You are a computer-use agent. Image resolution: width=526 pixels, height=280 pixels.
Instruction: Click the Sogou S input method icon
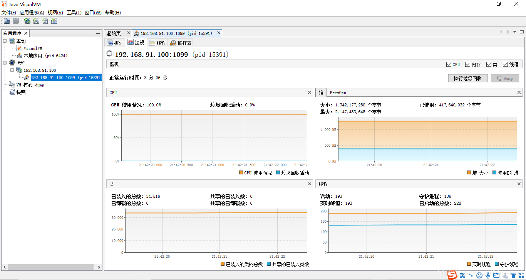click(x=452, y=275)
